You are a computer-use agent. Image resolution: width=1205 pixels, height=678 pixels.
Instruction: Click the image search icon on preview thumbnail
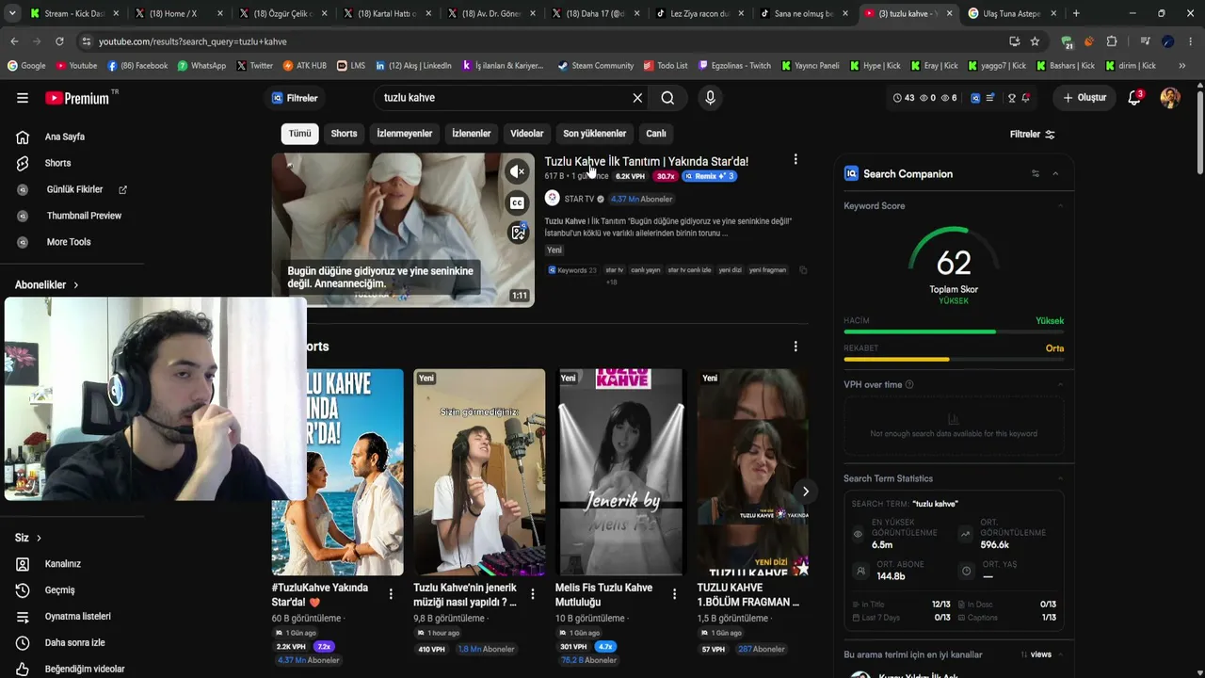coord(518,233)
